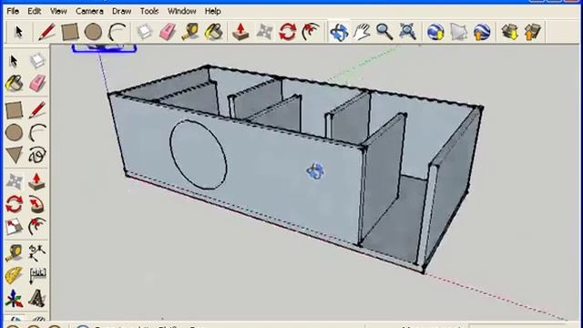This screenshot has width=583, height=328.
Task: Choose the Move tool in the top toolbar
Action: [264, 32]
